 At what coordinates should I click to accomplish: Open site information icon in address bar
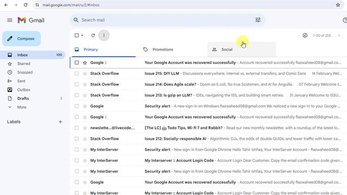point(37,5)
